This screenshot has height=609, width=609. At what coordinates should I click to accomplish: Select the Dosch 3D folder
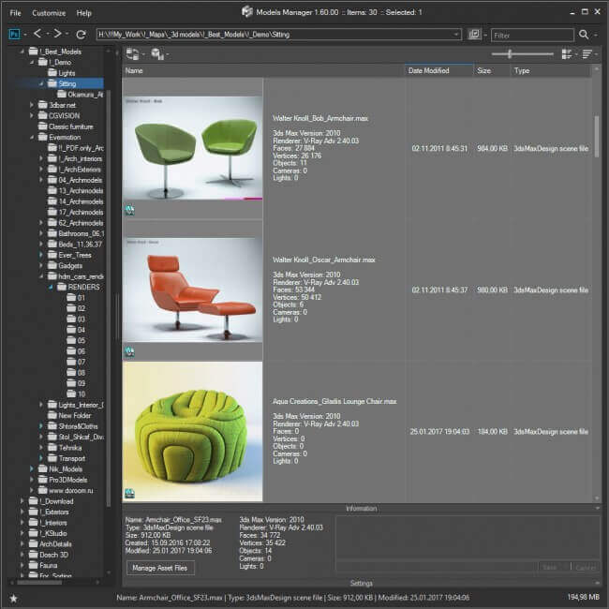[x=49, y=555]
